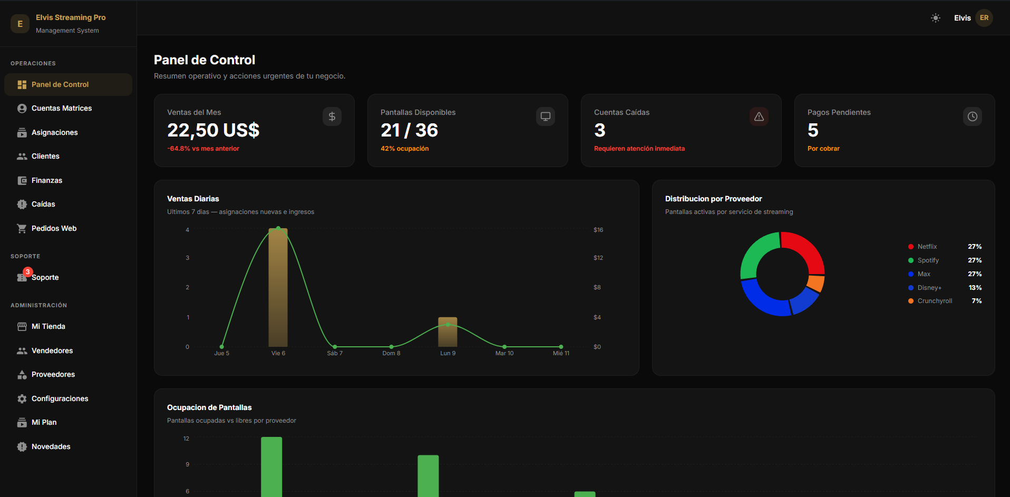Select Panel de Control in sidebar
Viewport: 1010px width, 497px height.
pos(60,84)
